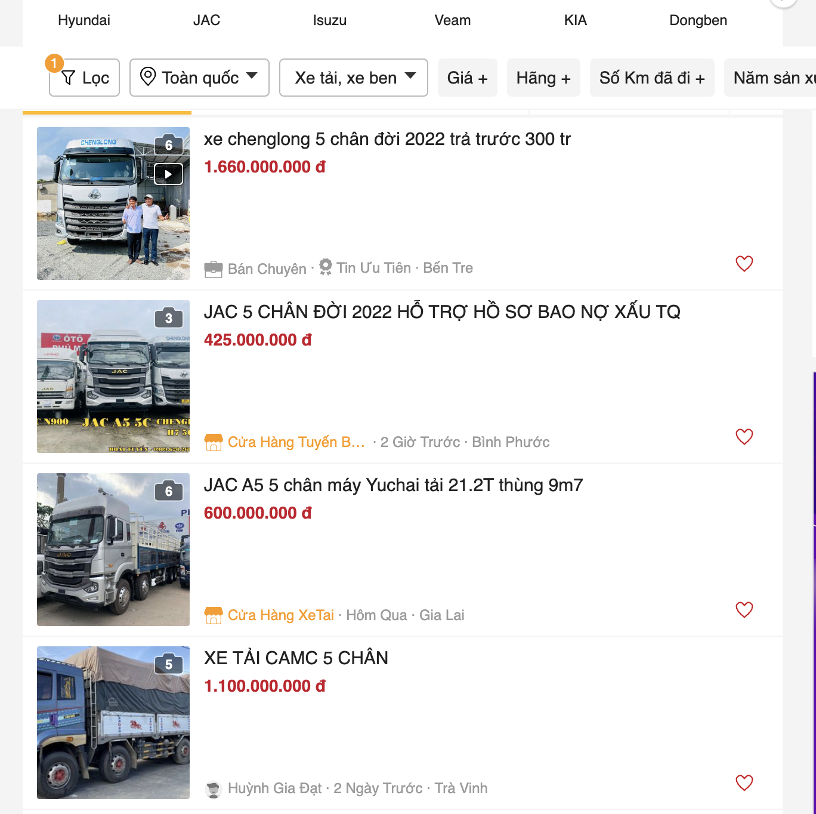Select the KIA brand tab
Viewport: 816px width, 814px height.
576,20
